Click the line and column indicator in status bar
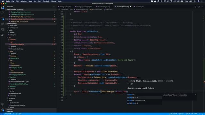 point(173,114)
